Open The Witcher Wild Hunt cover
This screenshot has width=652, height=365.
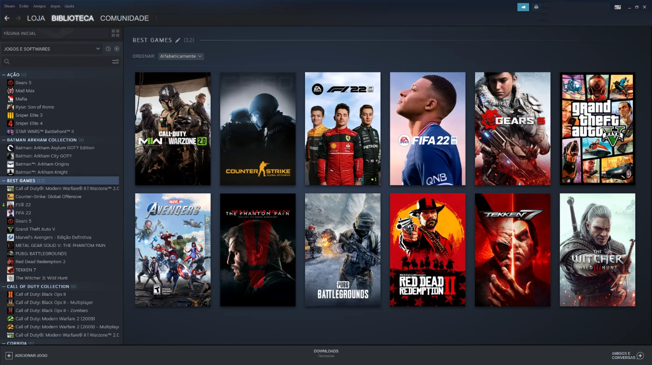pos(598,250)
